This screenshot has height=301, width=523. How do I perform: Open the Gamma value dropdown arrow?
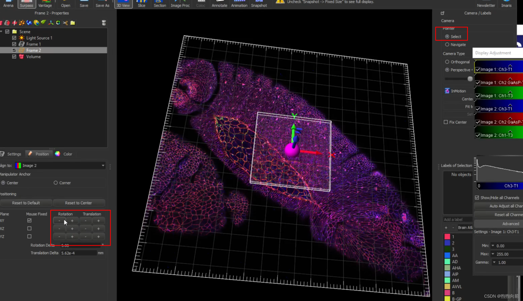coord(494,262)
